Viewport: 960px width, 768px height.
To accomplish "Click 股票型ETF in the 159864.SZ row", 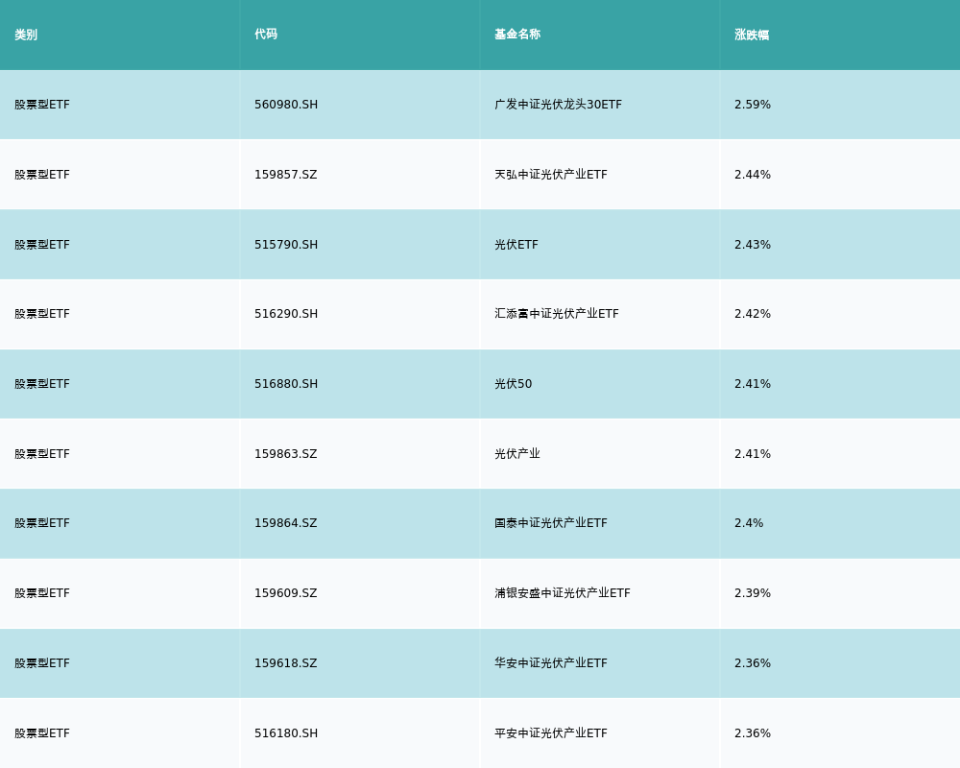I will [42, 523].
